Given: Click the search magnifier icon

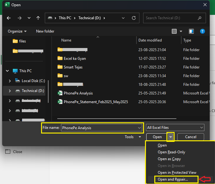Looking at the screenshot, I should point(200,18).
